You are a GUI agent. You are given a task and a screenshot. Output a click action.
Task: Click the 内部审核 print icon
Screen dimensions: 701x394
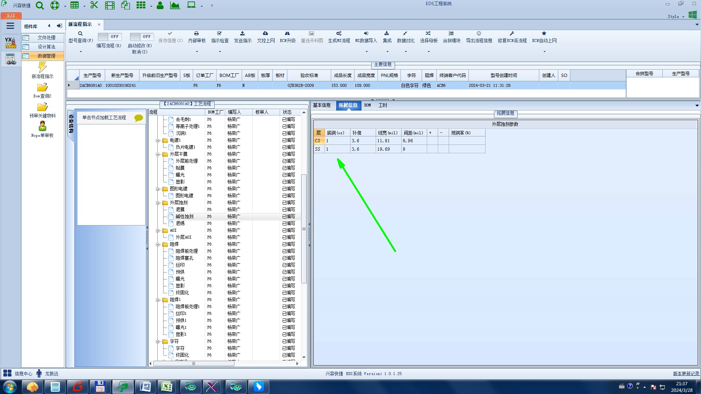[196, 34]
